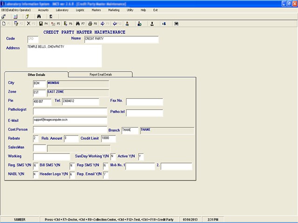Click the Delete X (F3) toolbar icon
This screenshot has height=223, width=298.
pos(28,24)
